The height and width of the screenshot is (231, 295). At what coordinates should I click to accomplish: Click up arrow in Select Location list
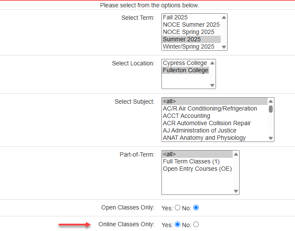click(212, 63)
